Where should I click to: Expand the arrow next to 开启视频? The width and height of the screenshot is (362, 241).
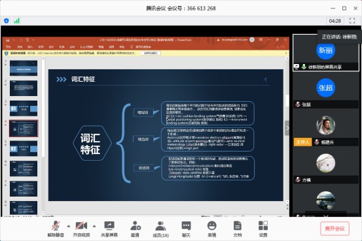click(x=94, y=226)
